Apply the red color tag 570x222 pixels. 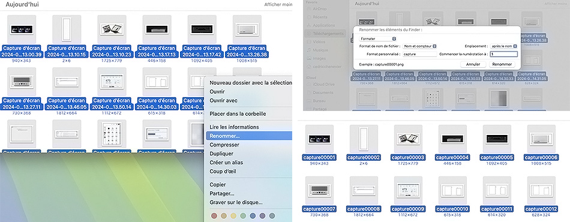[x=214, y=216]
